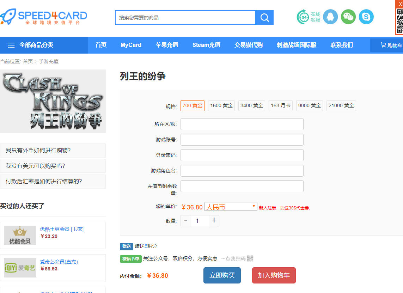This screenshot has width=403, height=293.
Task: Click the ￥66.93 price text
Action: 49,269
